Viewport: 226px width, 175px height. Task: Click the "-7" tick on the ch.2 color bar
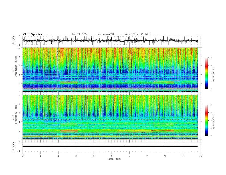coord(211,136)
